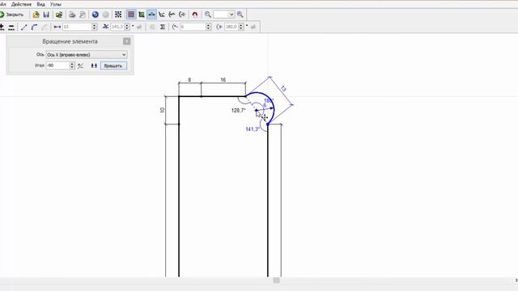
Task: Open the Действие menu
Action: click(22, 4)
